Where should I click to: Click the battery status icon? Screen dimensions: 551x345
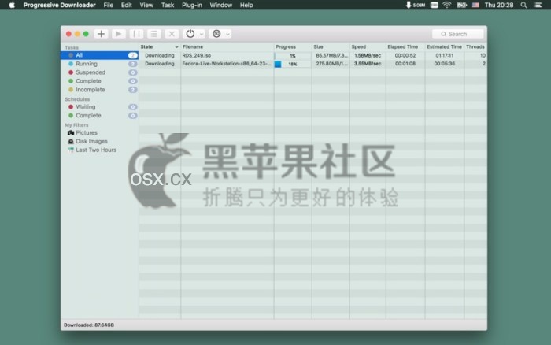pyautogui.click(x=461, y=5)
